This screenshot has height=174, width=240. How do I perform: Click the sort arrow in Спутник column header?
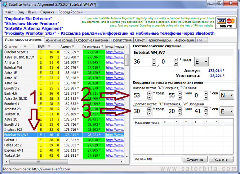click(25, 47)
